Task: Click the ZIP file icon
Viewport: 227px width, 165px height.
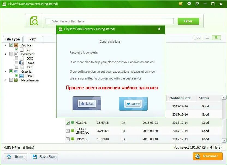Action: coord(22,50)
